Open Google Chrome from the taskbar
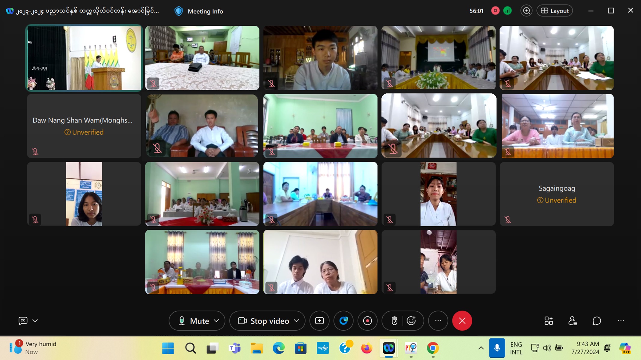The image size is (641, 360). tap(432, 348)
